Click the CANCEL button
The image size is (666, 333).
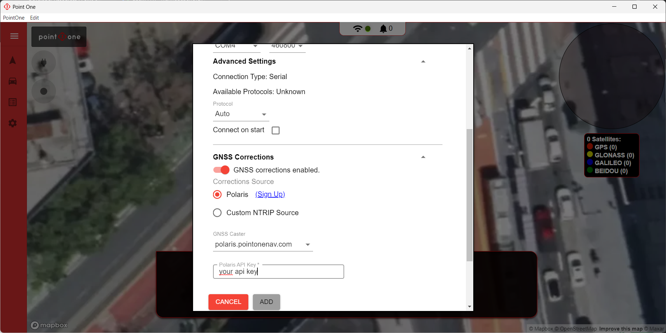coord(228,302)
